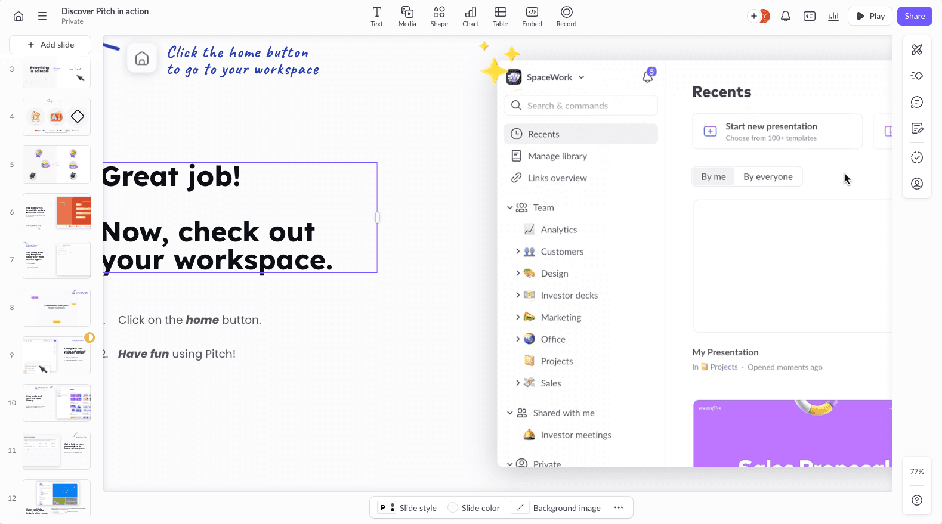Add a collaborator with the plus icon
This screenshot has height=524, width=942.
click(x=753, y=16)
